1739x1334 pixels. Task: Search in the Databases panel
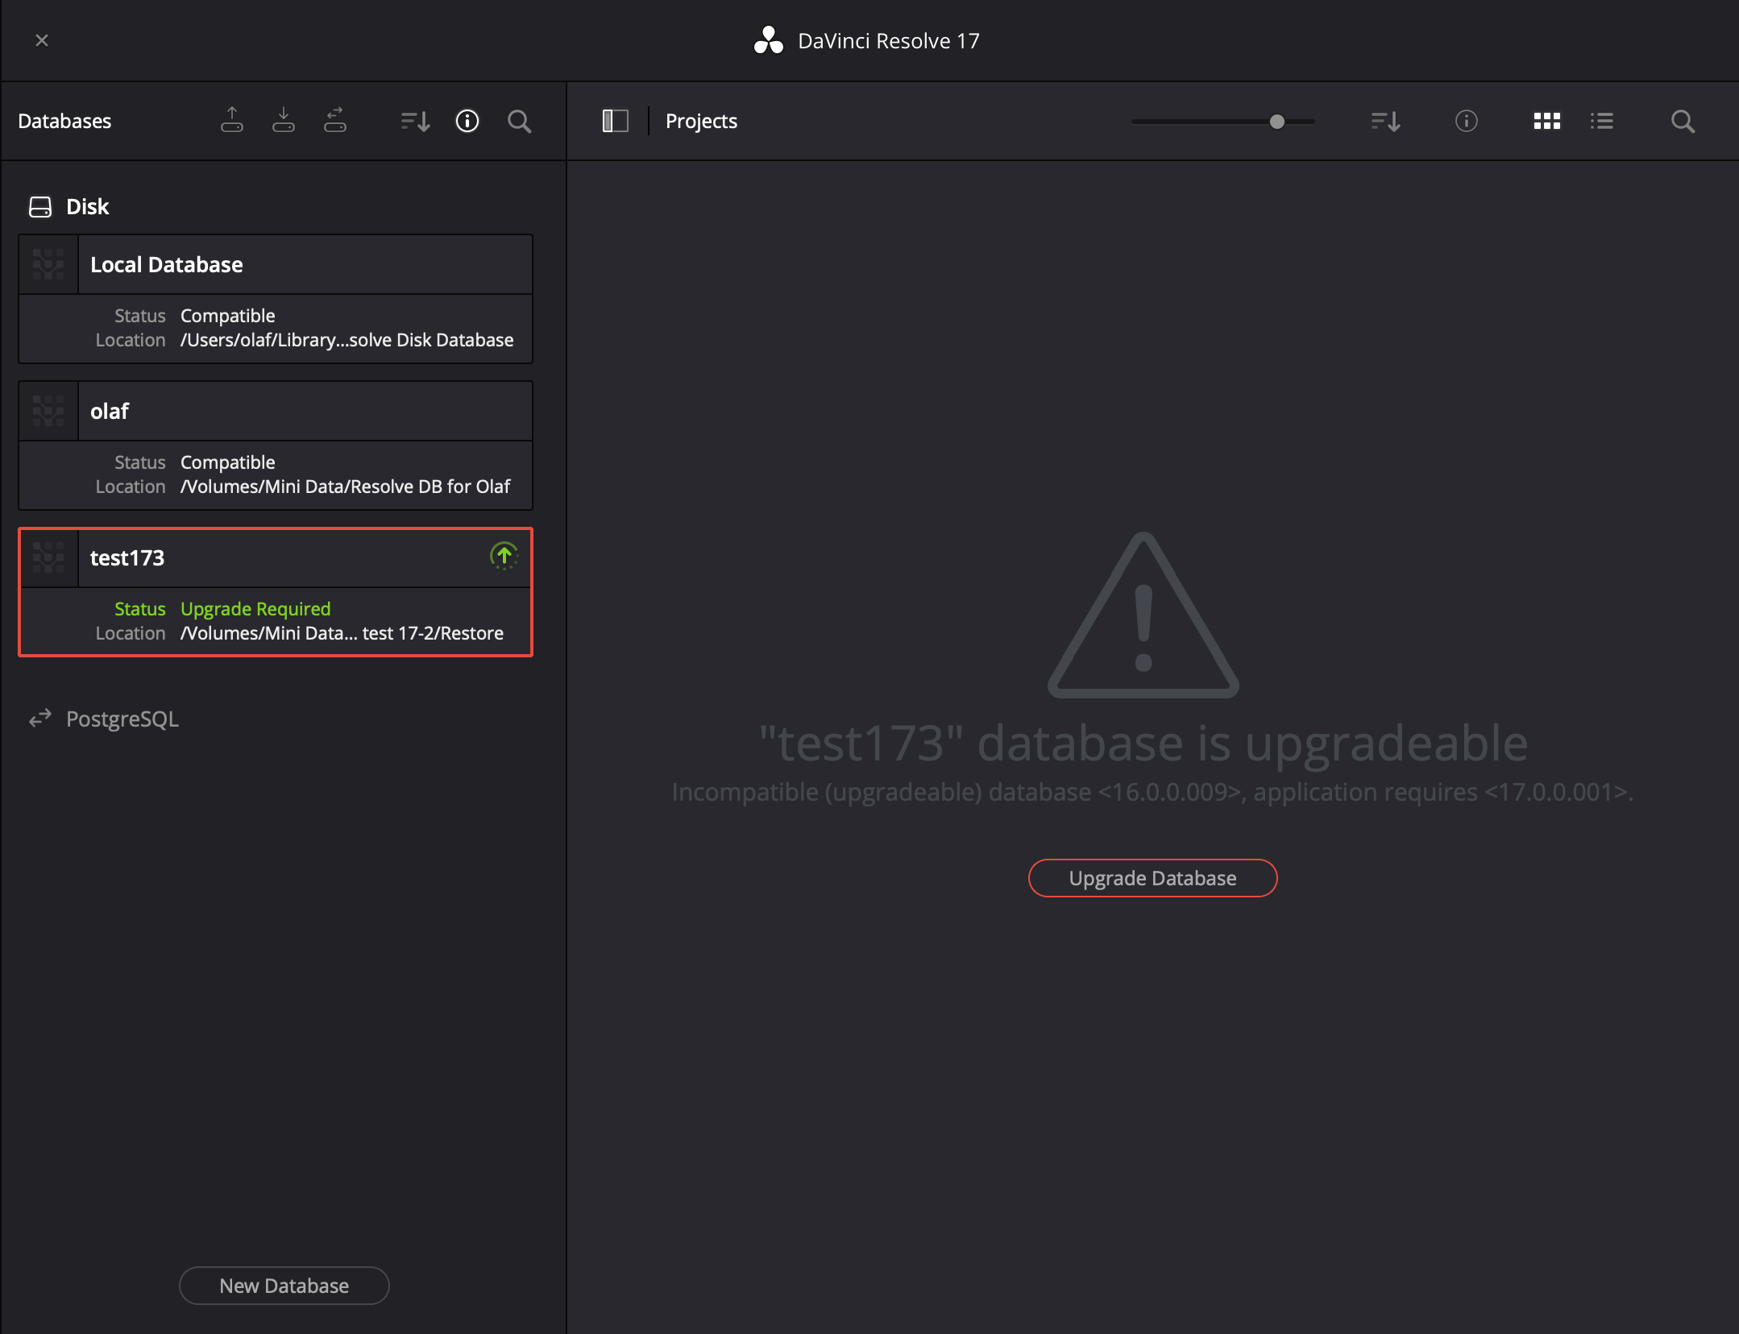pyautogui.click(x=520, y=122)
